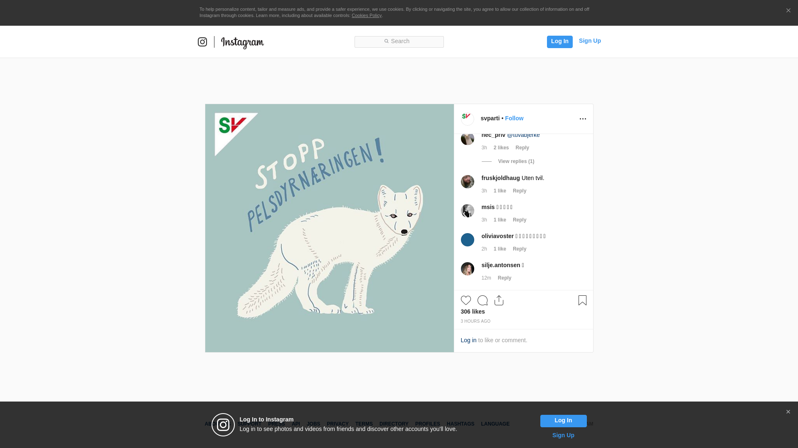View 1 like on oliviavoster comment

click(500, 249)
